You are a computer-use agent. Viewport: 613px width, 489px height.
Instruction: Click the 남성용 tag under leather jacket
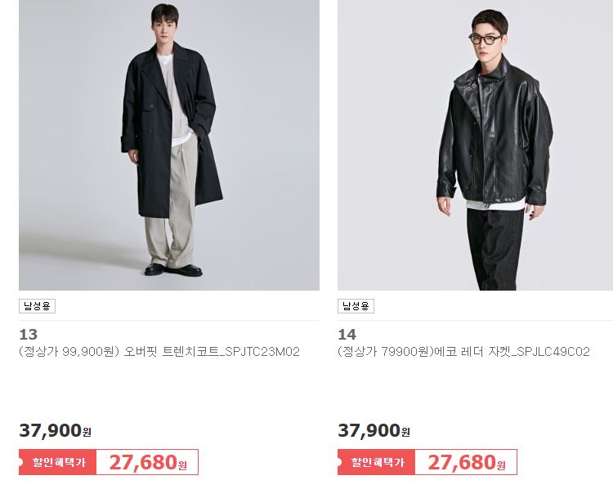click(x=356, y=306)
